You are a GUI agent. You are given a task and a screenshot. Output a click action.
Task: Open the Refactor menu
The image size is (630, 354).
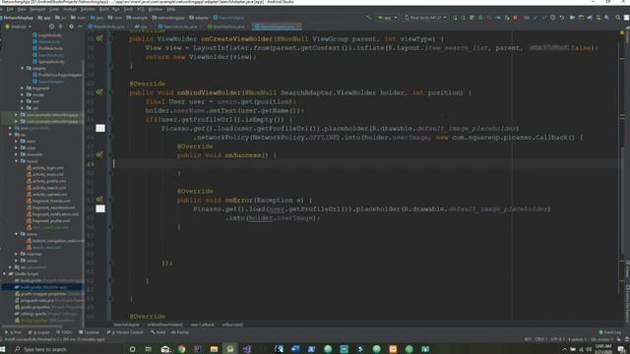click(x=88, y=9)
